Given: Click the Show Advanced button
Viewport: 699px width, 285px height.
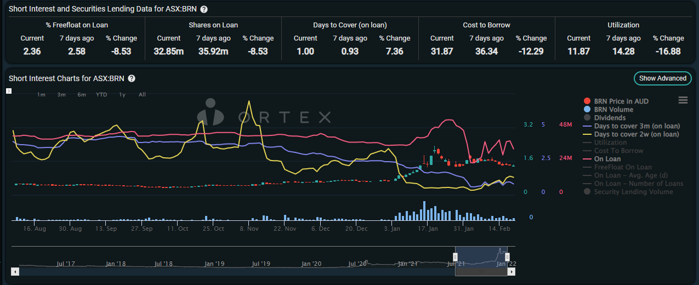Looking at the screenshot, I should point(662,78).
